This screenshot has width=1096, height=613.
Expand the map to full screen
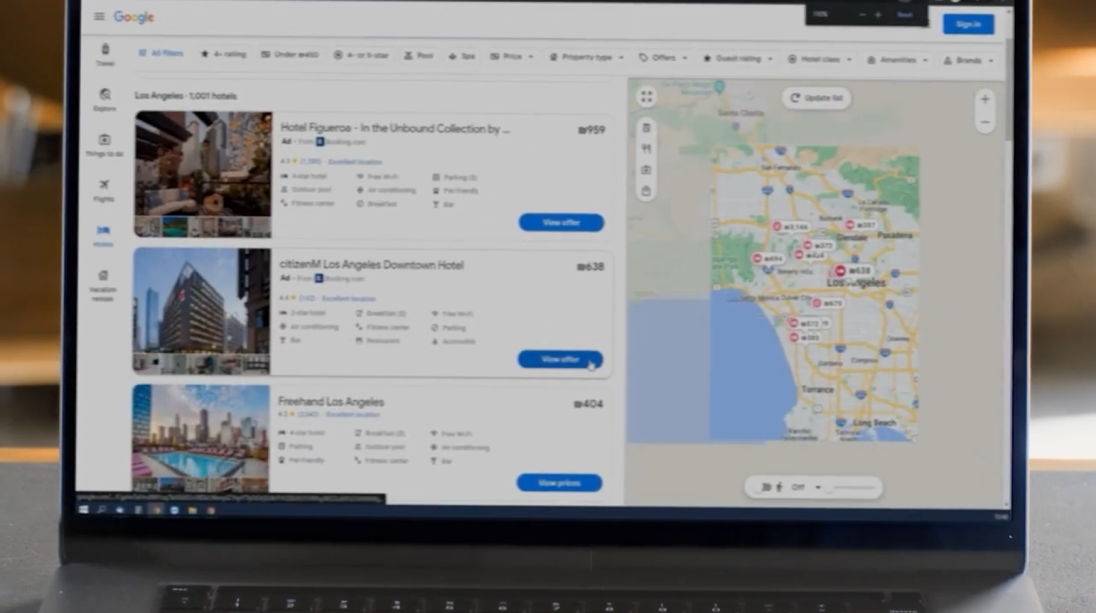click(646, 96)
